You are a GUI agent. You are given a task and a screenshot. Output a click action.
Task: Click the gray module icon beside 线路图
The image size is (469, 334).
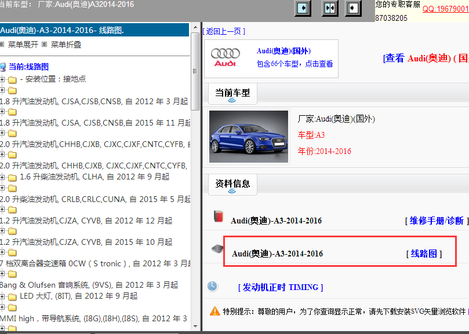(x=217, y=248)
